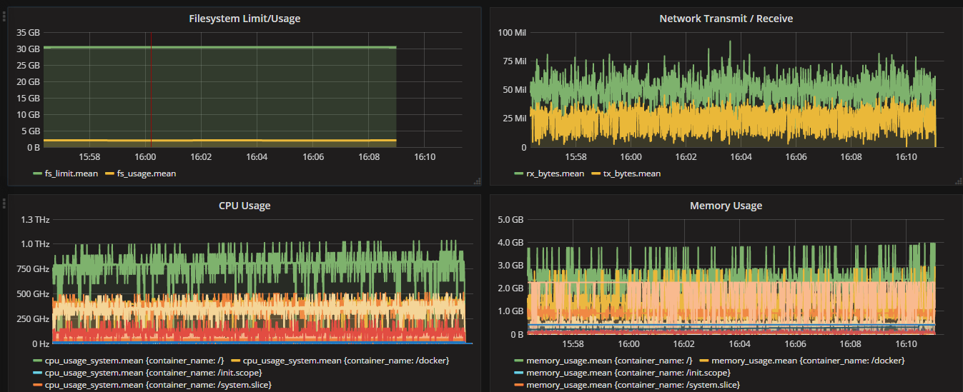963x392 pixels.
Task: Click the green swatch of memory_usage.mean {container_name: /}
Action: [518, 361]
